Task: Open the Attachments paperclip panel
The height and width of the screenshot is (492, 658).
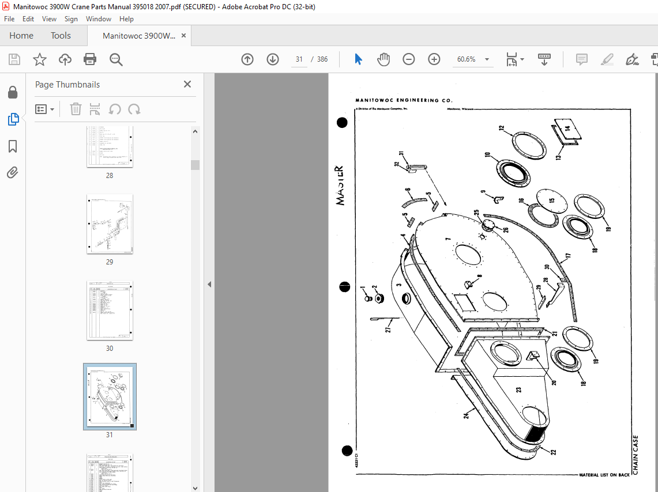Action: [x=13, y=172]
